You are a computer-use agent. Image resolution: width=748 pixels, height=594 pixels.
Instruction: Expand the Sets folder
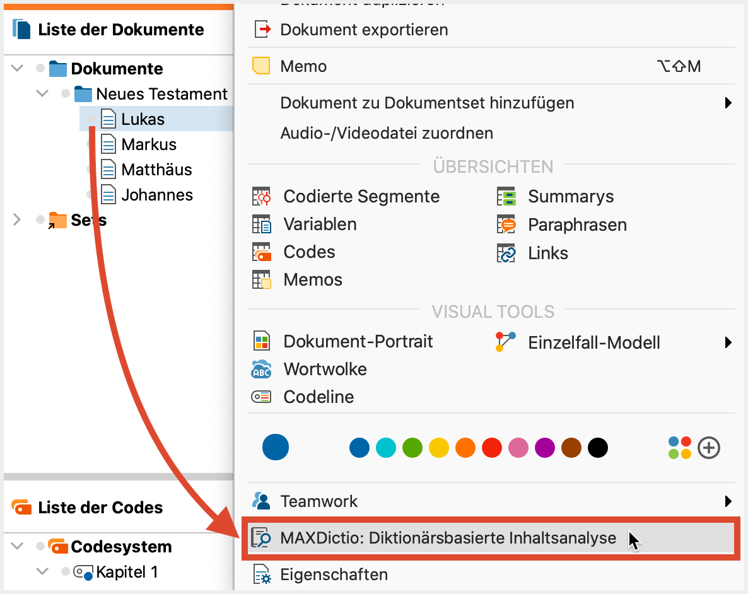[x=17, y=219]
